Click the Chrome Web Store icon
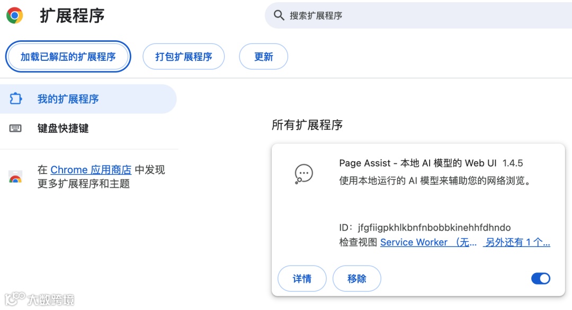Viewport: 572px width, 310px height. tap(15, 177)
